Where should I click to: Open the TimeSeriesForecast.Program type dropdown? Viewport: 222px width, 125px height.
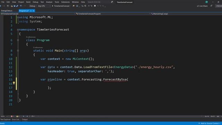[x=113, y=14]
